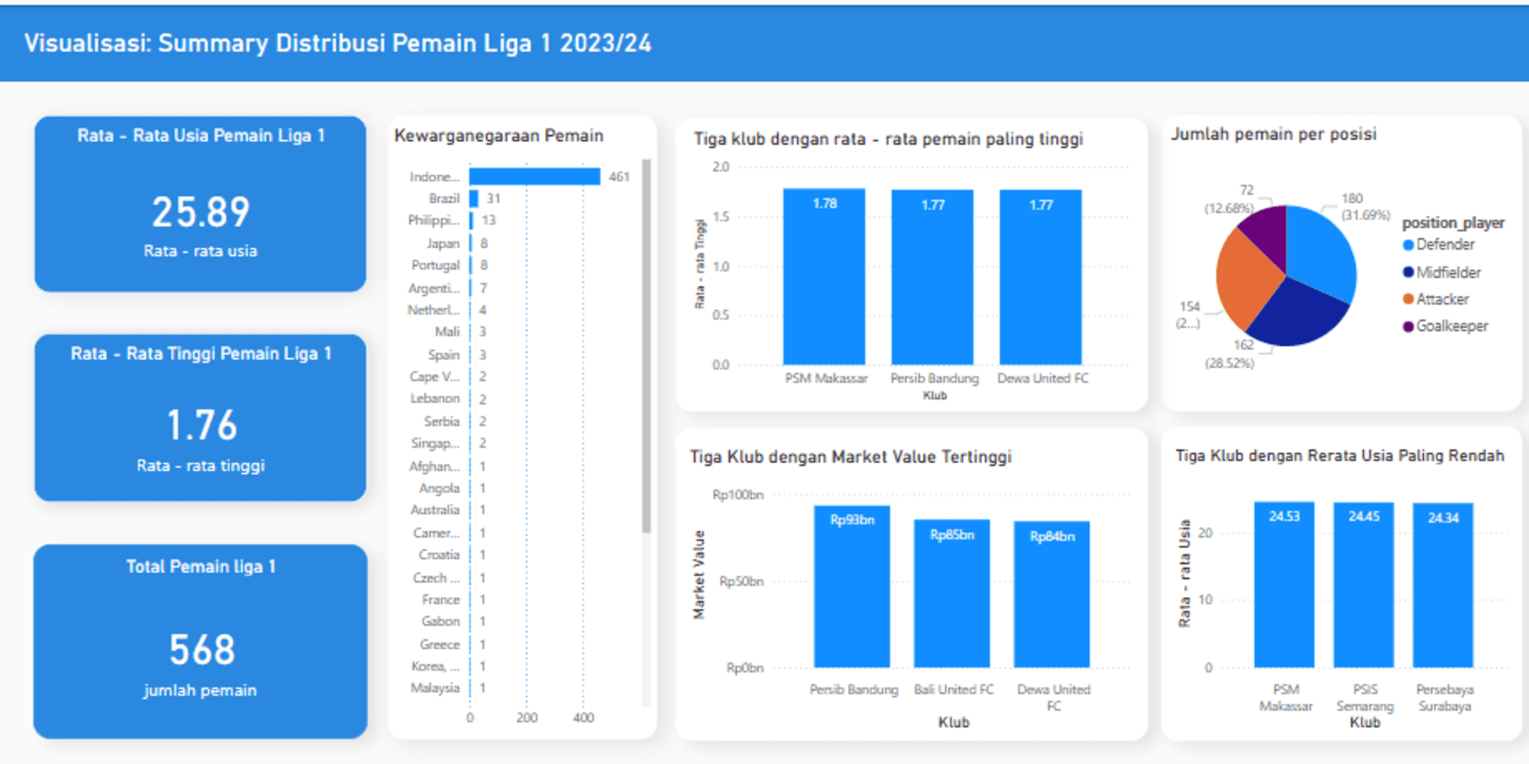Click the 'PSIS Semarang' axis label
This screenshot has height=764, width=1529.
coord(1365,697)
